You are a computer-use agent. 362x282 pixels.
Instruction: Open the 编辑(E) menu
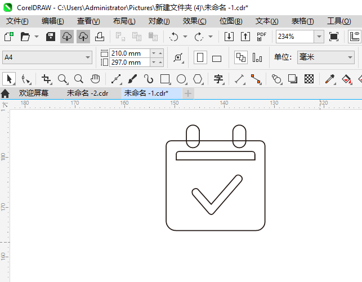[52, 21]
